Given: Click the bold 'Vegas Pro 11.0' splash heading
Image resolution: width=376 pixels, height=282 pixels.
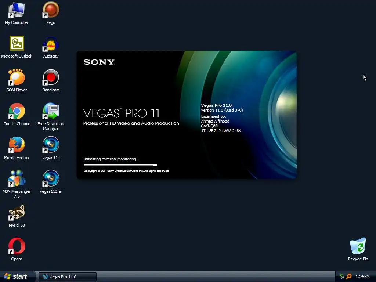Looking at the screenshot, I should click(216, 105).
